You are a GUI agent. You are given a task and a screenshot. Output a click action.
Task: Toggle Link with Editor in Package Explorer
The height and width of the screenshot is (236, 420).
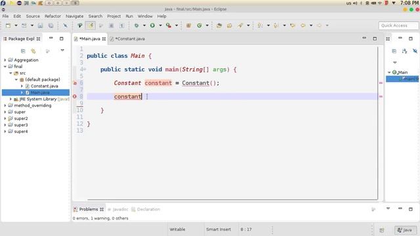pyautogui.click(x=33, y=51)
